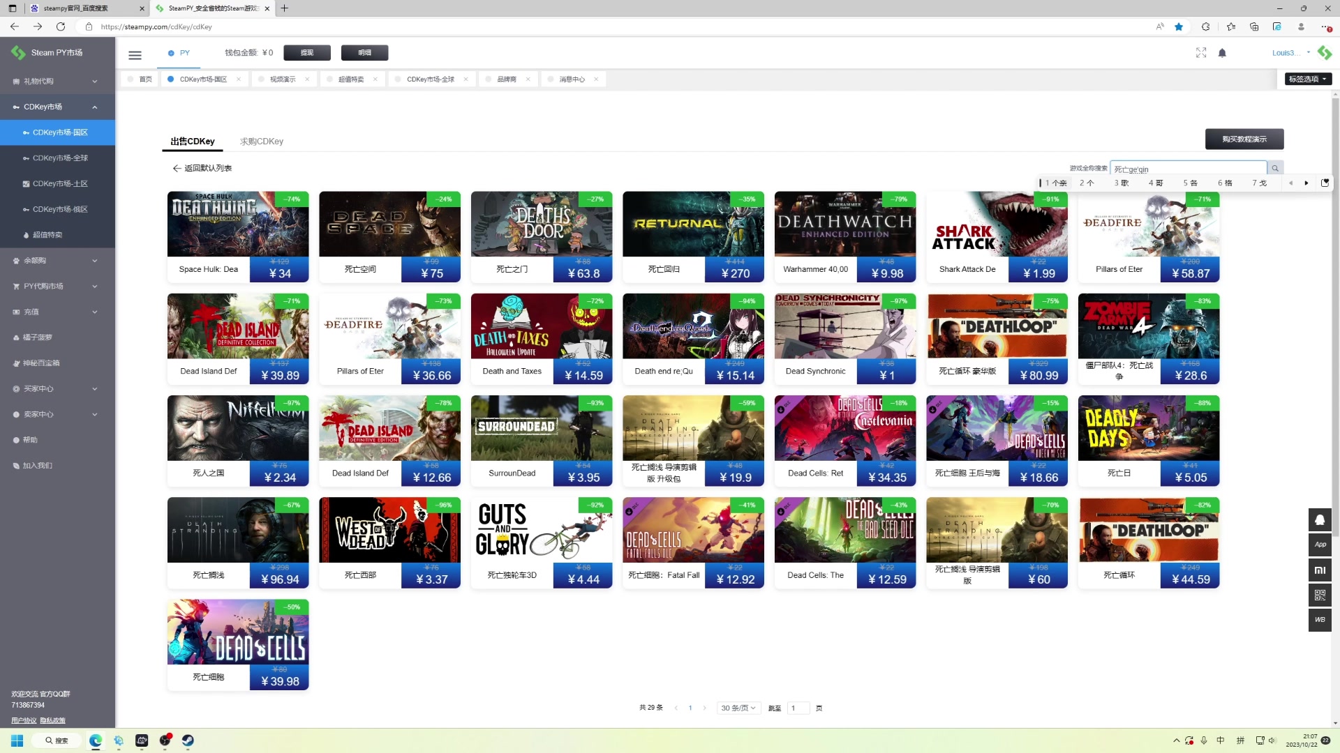Expand 充值 sidebar section

(x=57, y=312)
